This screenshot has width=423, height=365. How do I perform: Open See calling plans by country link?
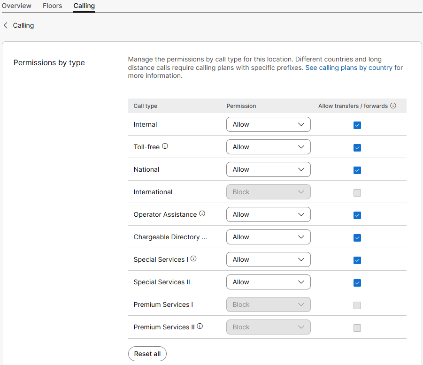click(x=349, y=68)
